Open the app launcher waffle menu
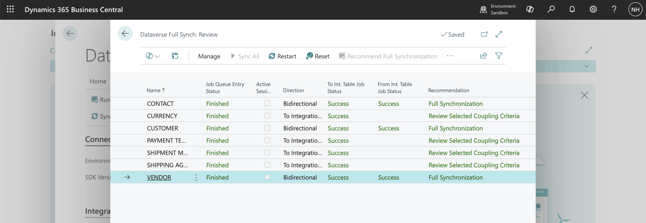This screenshot has width=646, height=223. [x=10, y=9]
